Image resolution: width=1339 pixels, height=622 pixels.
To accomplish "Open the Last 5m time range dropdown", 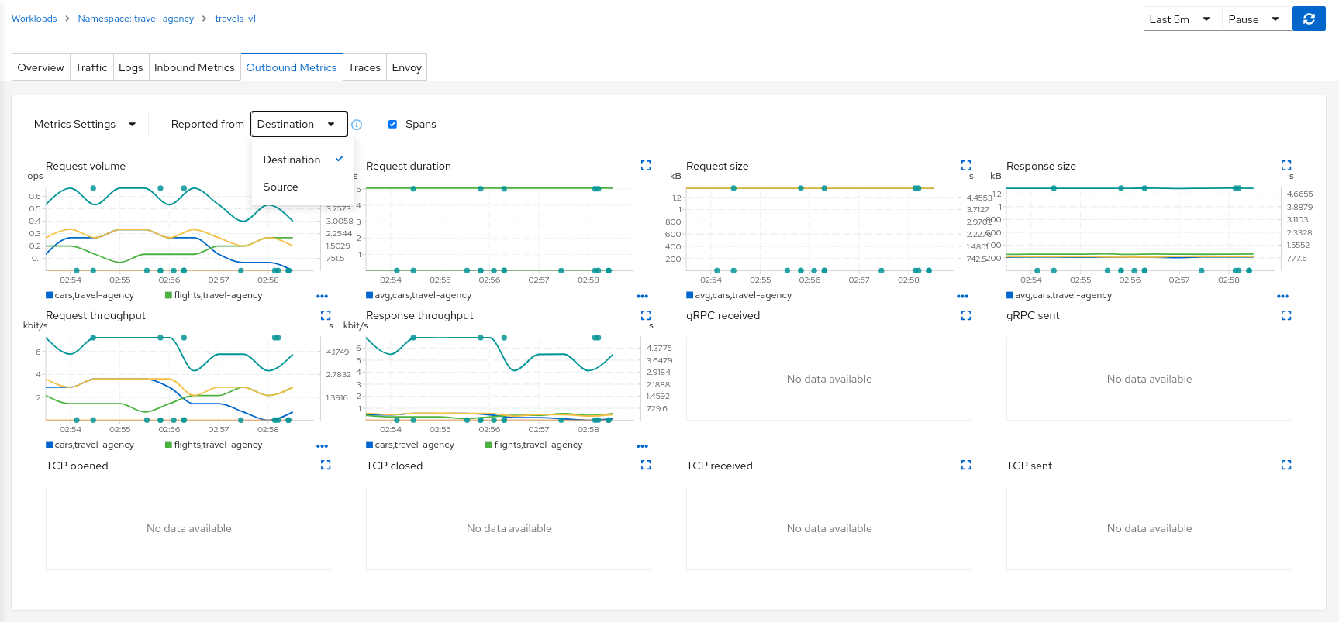I will [x=1182, y=19].
